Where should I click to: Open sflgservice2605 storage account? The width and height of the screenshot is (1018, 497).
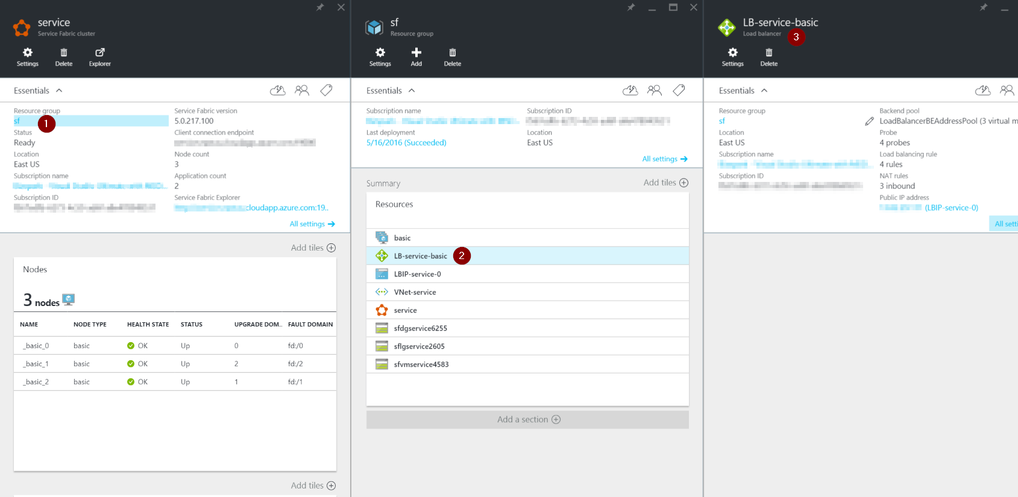527,346
